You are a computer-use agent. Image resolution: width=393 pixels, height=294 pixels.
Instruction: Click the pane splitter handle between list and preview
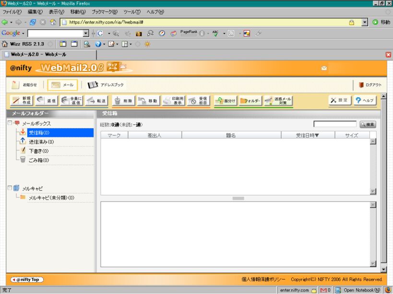tap(238, 198)
